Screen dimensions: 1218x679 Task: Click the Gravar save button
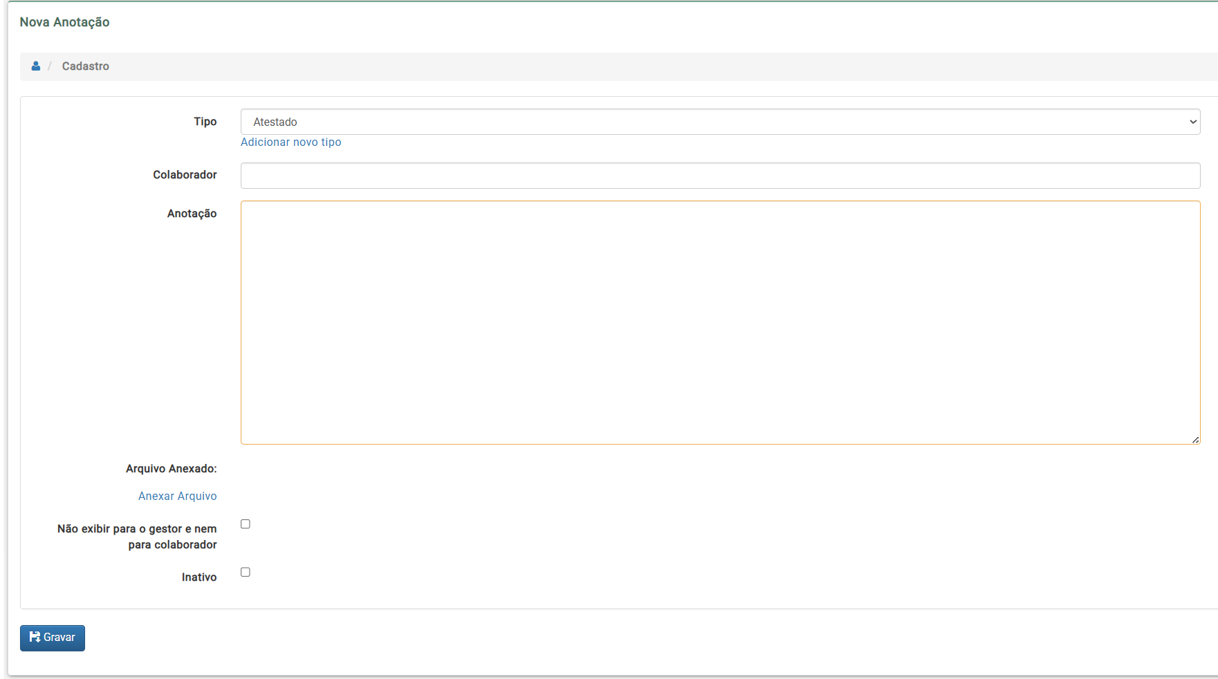point(53,638)
